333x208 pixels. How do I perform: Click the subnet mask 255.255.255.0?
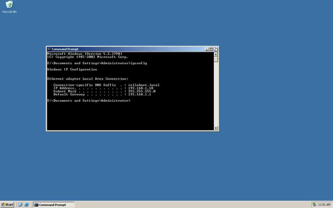click(142, 91)
